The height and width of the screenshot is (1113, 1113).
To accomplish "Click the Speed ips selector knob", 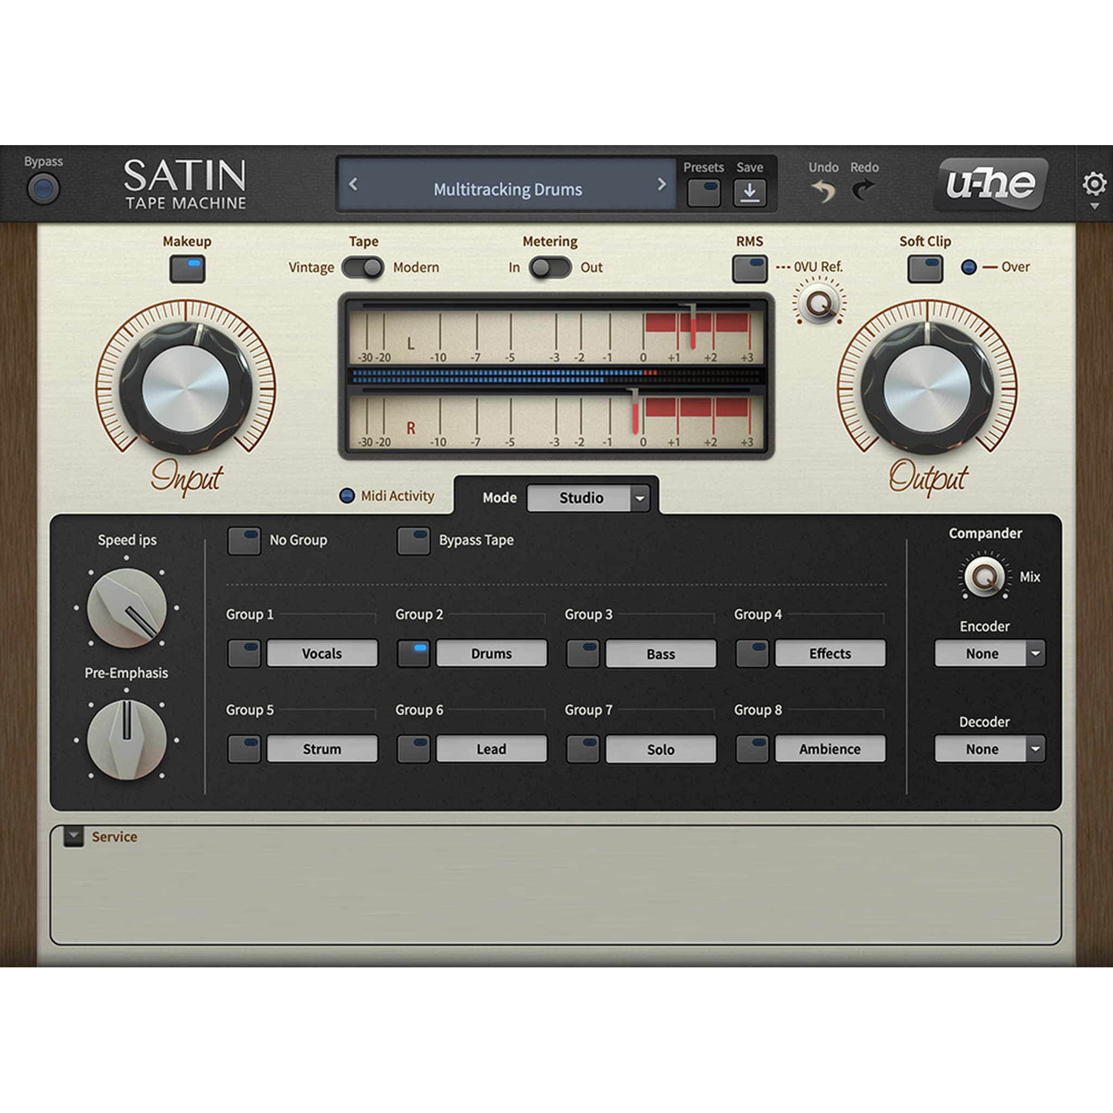I will [x=127, y=608].
